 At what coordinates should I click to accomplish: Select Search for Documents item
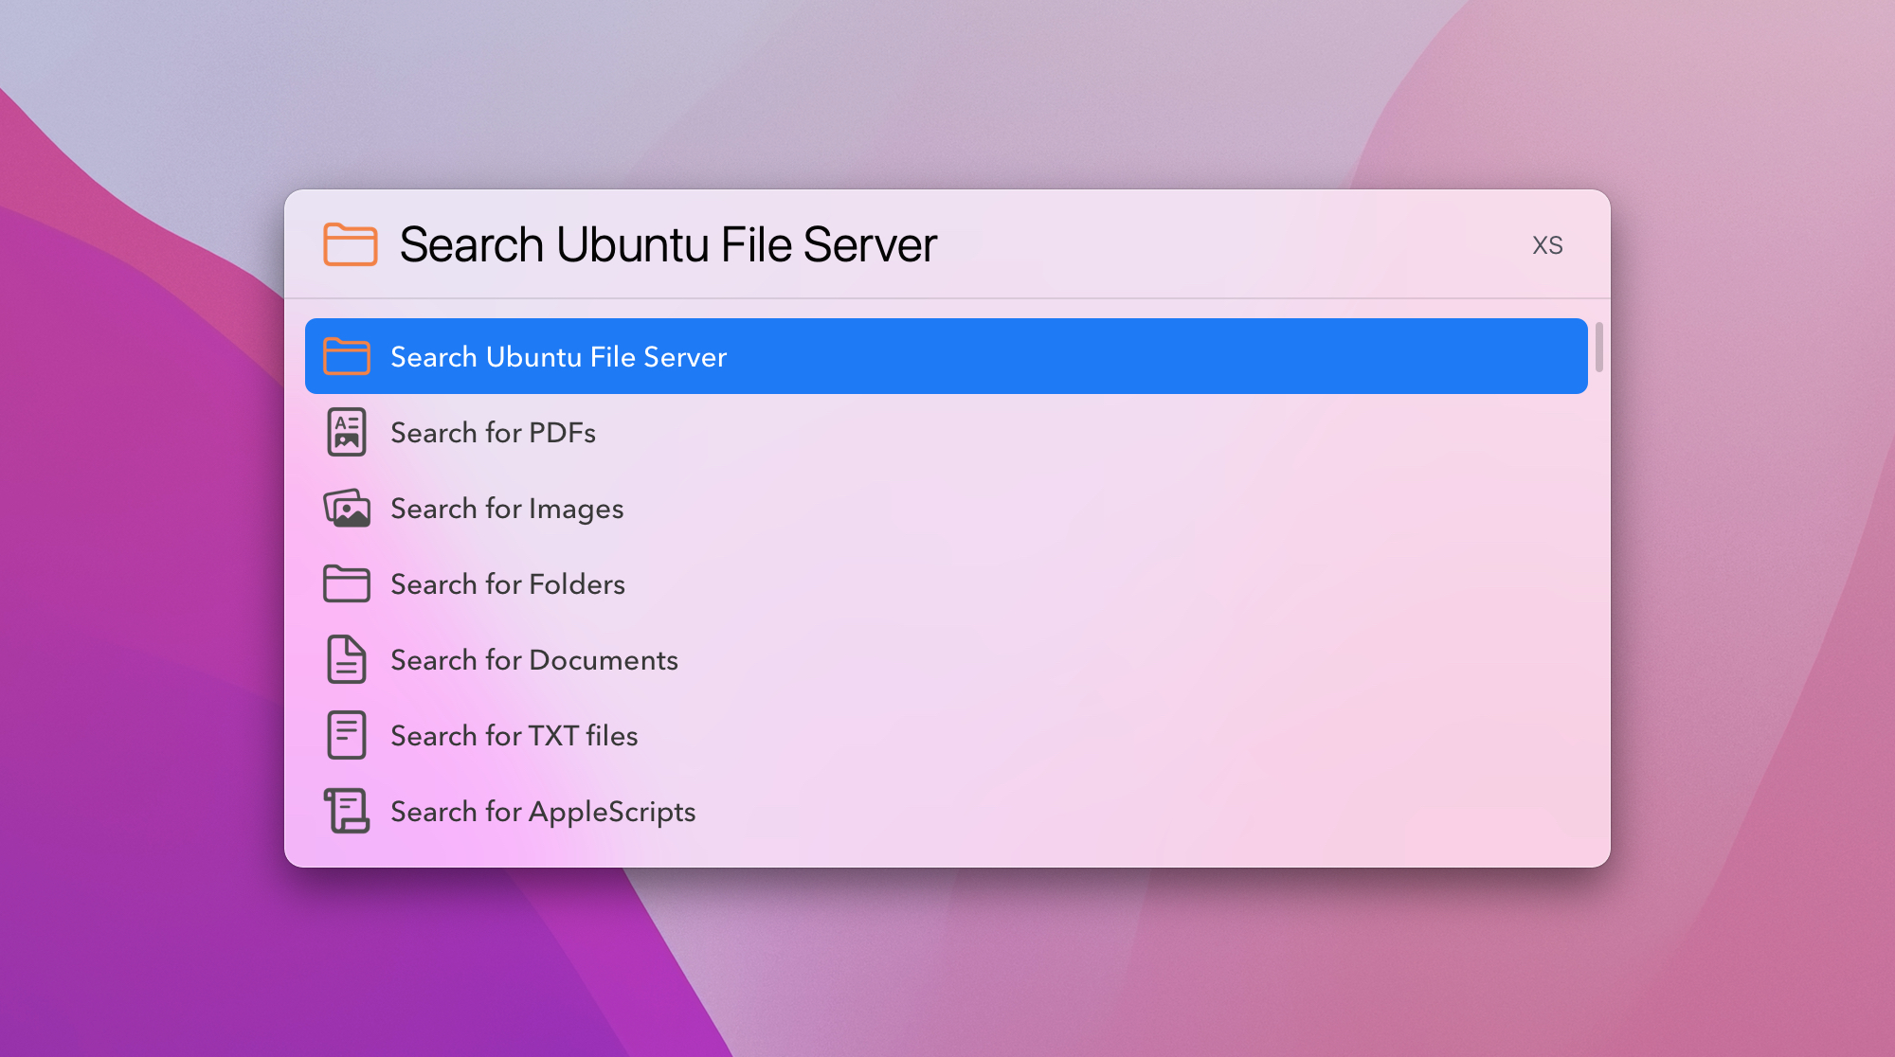pyautogui.click(x=534, y=660)
